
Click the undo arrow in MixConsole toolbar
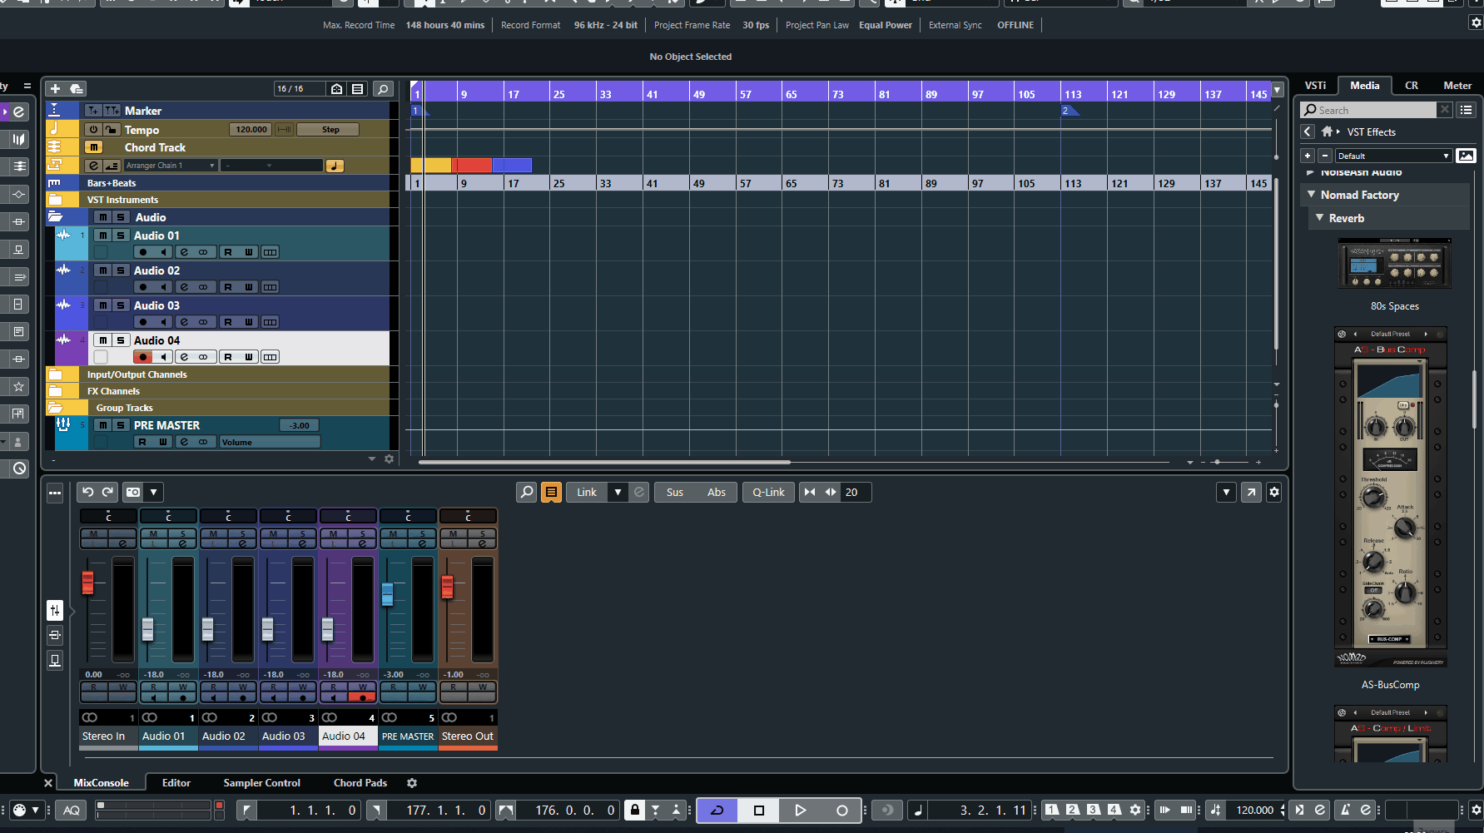(88, 492)
